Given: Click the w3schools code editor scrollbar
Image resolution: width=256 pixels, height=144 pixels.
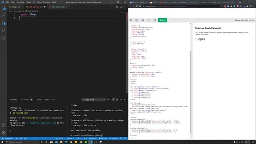Looking at the screenshot, I should 190,92.
